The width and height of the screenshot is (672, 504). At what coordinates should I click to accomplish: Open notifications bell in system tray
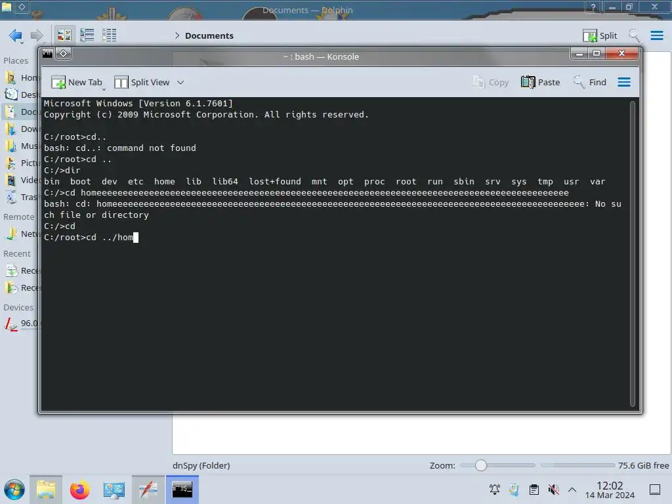pos(495,490)
